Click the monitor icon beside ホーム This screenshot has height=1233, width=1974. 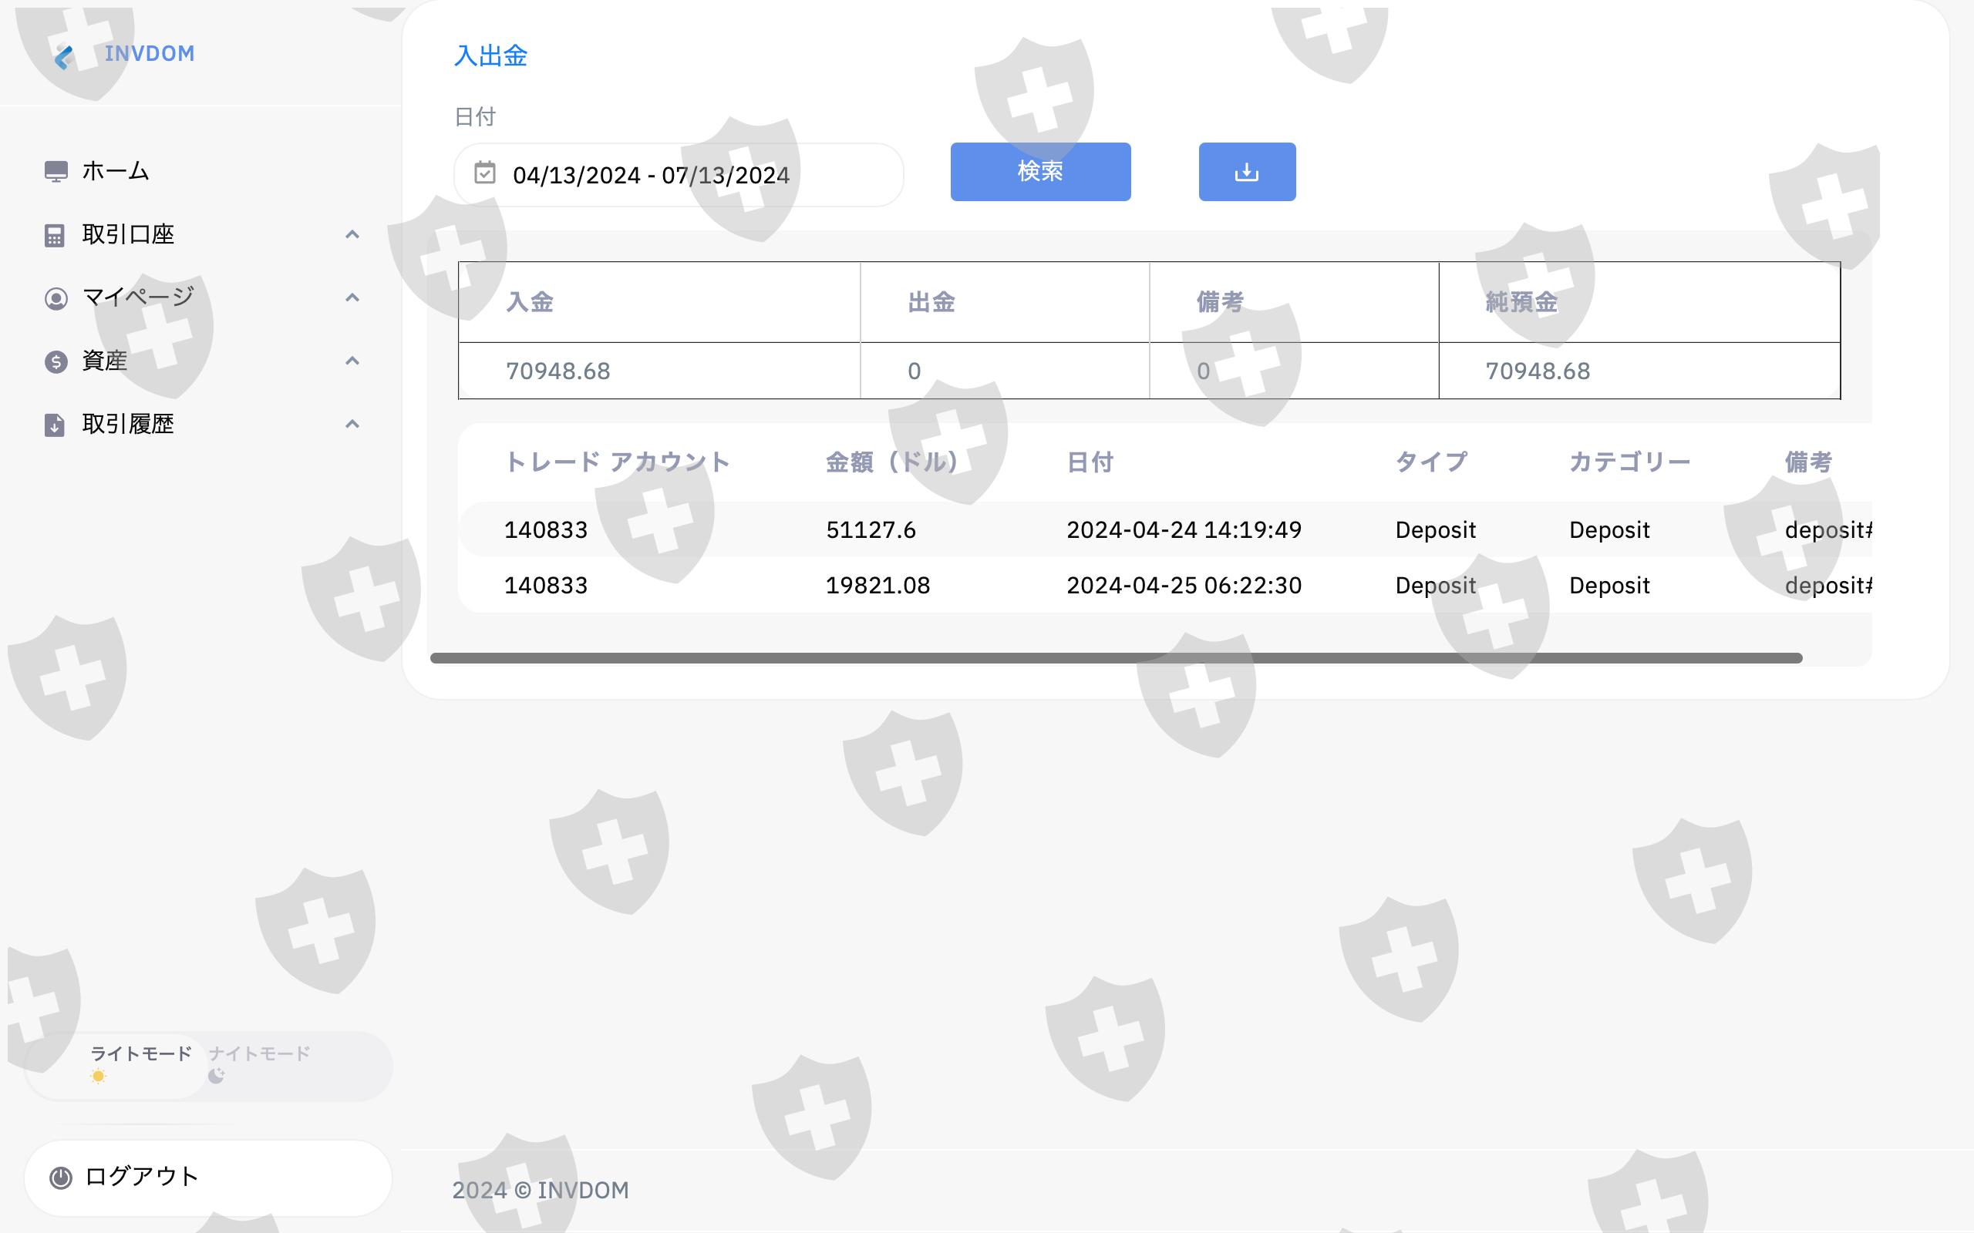(56, 171)
